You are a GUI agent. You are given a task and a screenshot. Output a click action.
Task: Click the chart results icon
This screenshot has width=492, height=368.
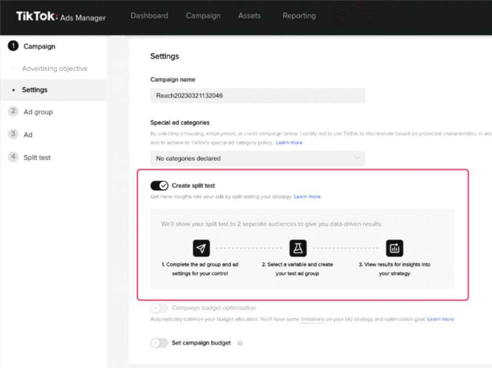coord(395,248)
